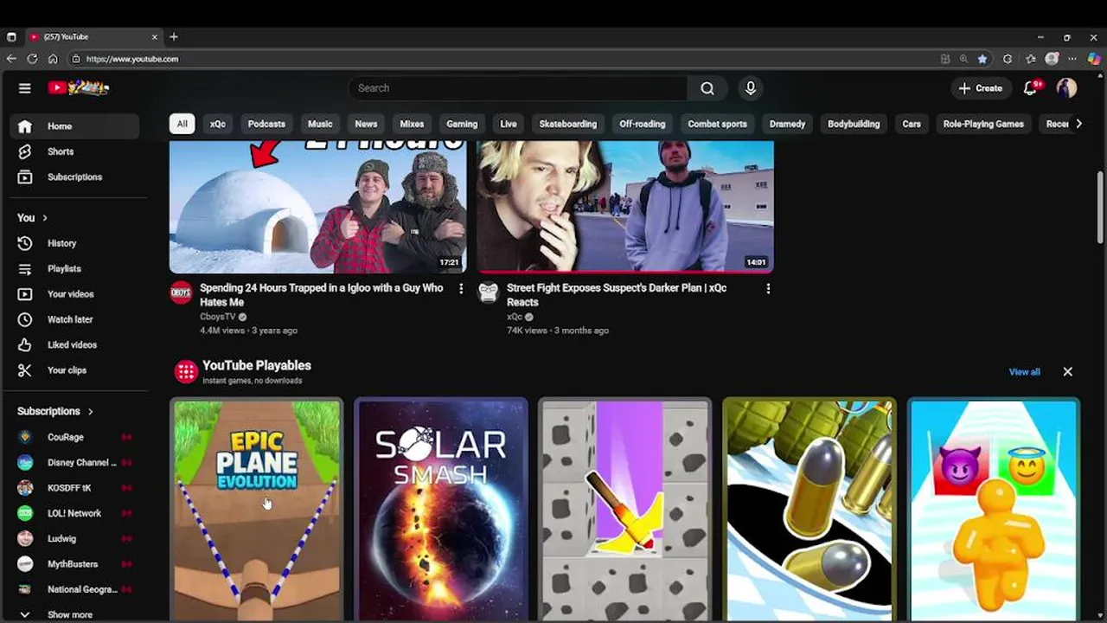Open the account avatar menu
Image resolution: width=1107 pixels, height=623 pixels.
click(1066, 88)
